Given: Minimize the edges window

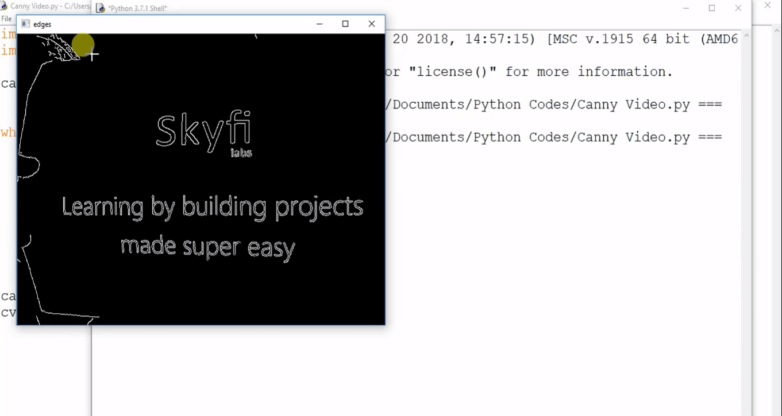Looking at the screenshot, I should click(x=319, y=24).
